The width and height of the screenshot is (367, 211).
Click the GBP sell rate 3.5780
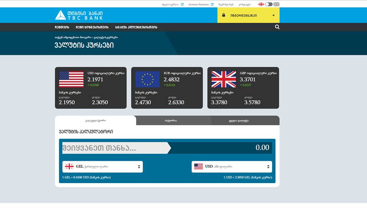(252, 102)
